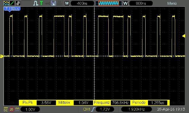
Task: Click the date and time 28-Apr-26 19:13
Action: pyautogui.click(x=171, y=109)
